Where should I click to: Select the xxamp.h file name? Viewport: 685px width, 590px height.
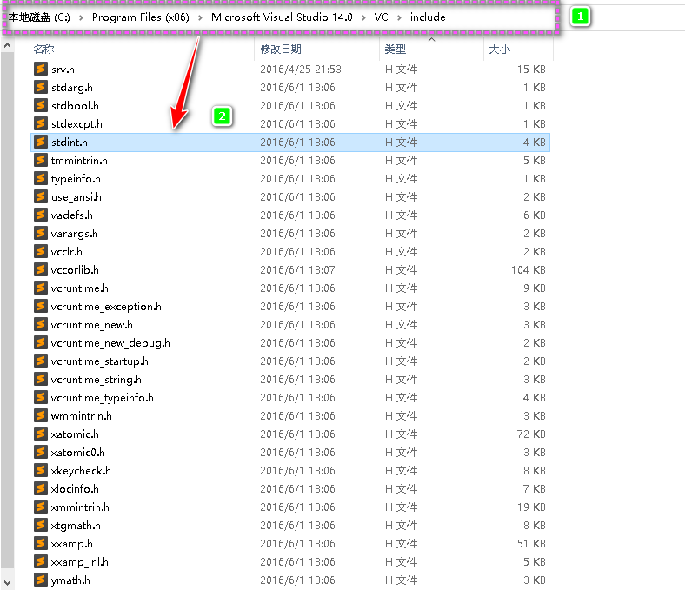pyautogui.click(x=71, y=544)
